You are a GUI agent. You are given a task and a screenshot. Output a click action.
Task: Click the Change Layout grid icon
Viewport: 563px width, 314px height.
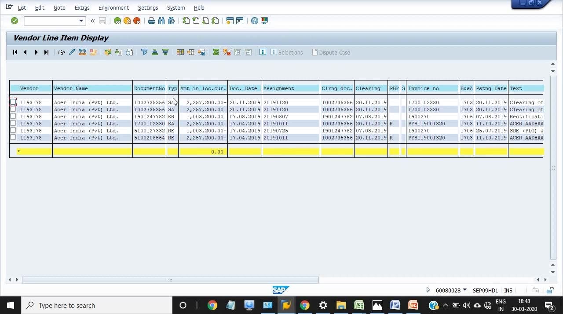180,52
